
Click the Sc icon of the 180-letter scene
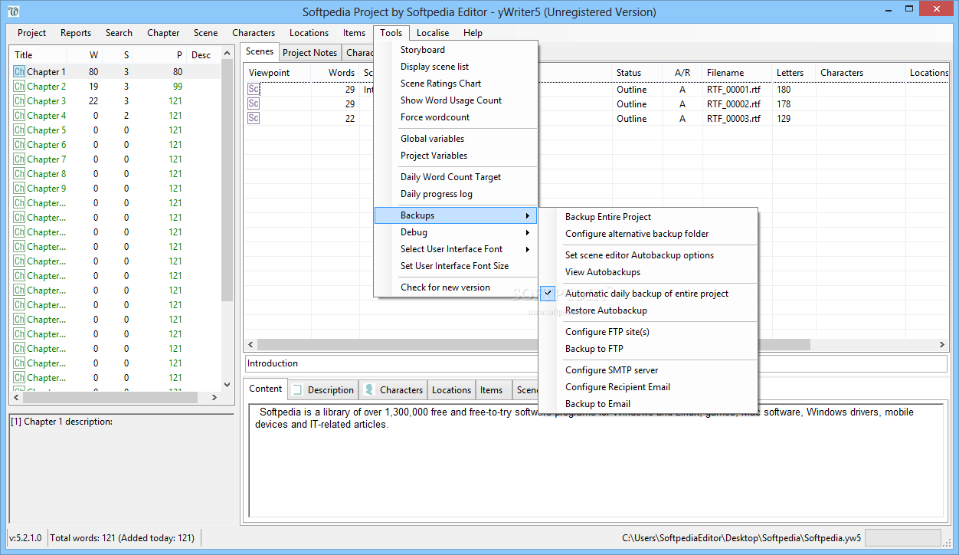pos(254,89)
